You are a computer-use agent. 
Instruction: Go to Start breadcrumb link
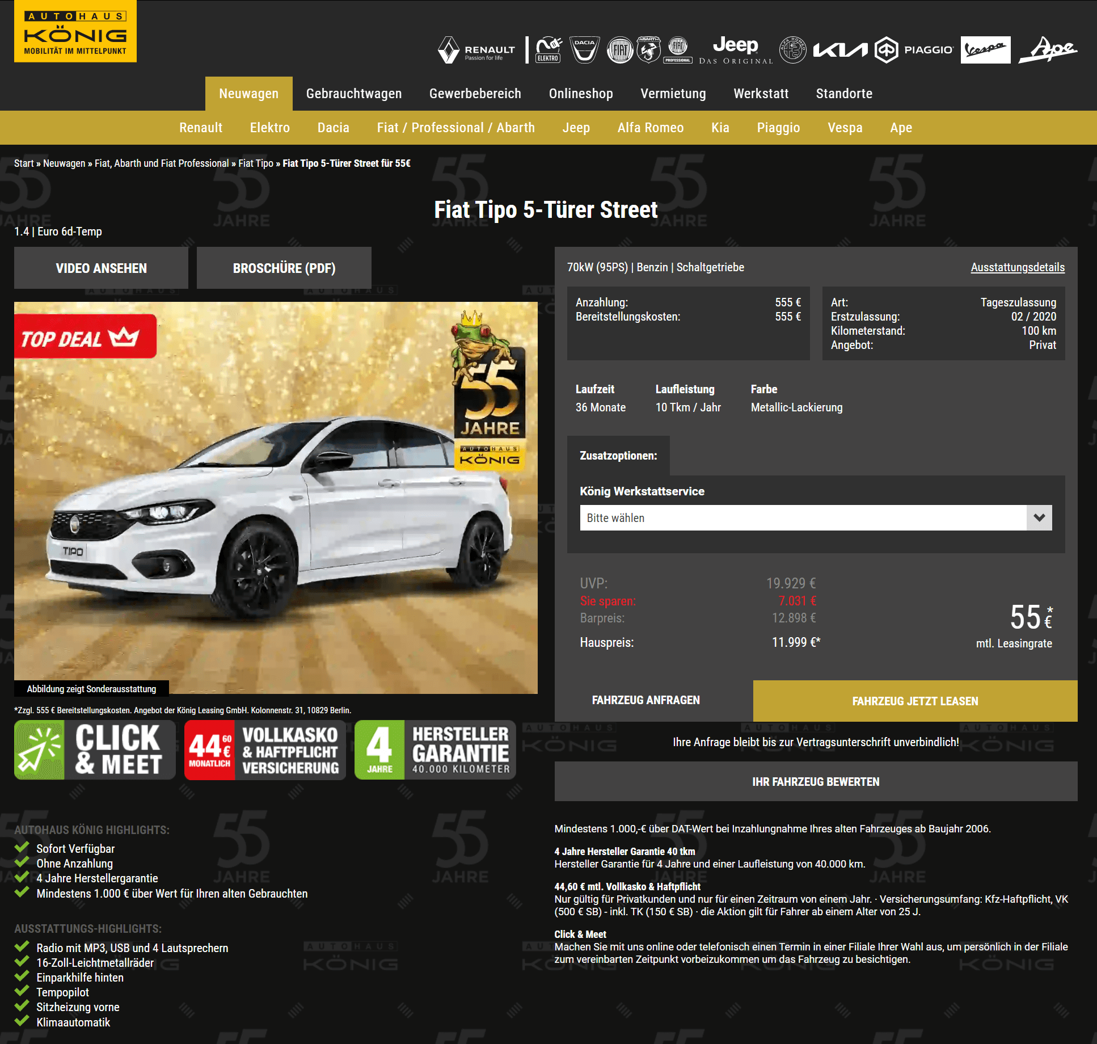point(24,163)
